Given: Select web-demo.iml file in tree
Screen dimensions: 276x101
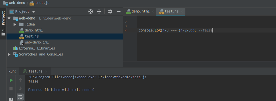Looking at the screenshot, I should (37, 42).
